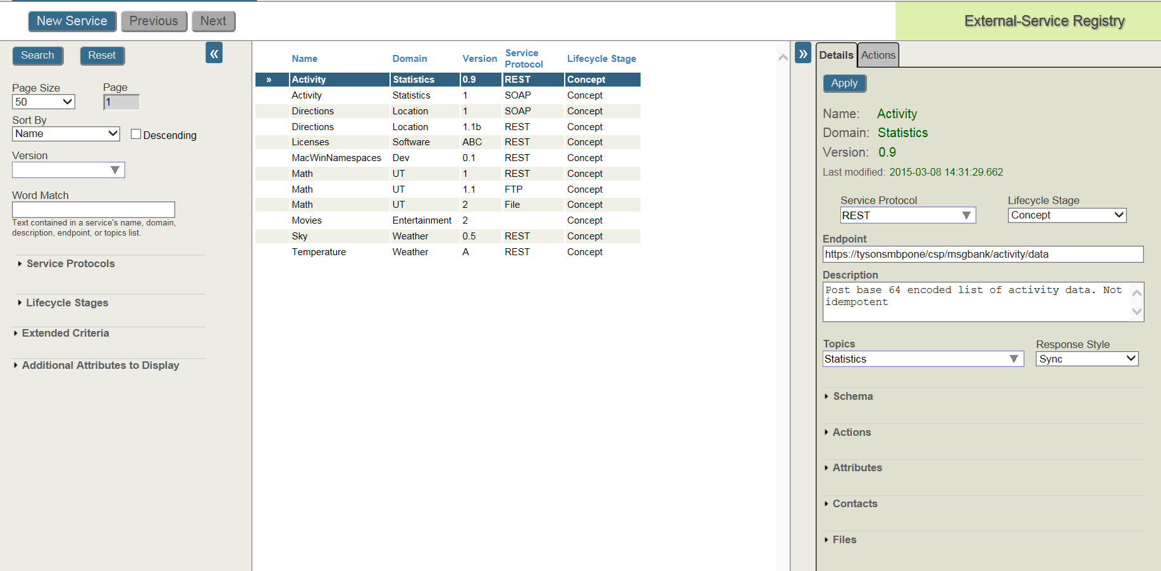Click the External-Service Registry title
Image resolution: width=1161 pixels, height=571 pixels.
point(1044,21)
